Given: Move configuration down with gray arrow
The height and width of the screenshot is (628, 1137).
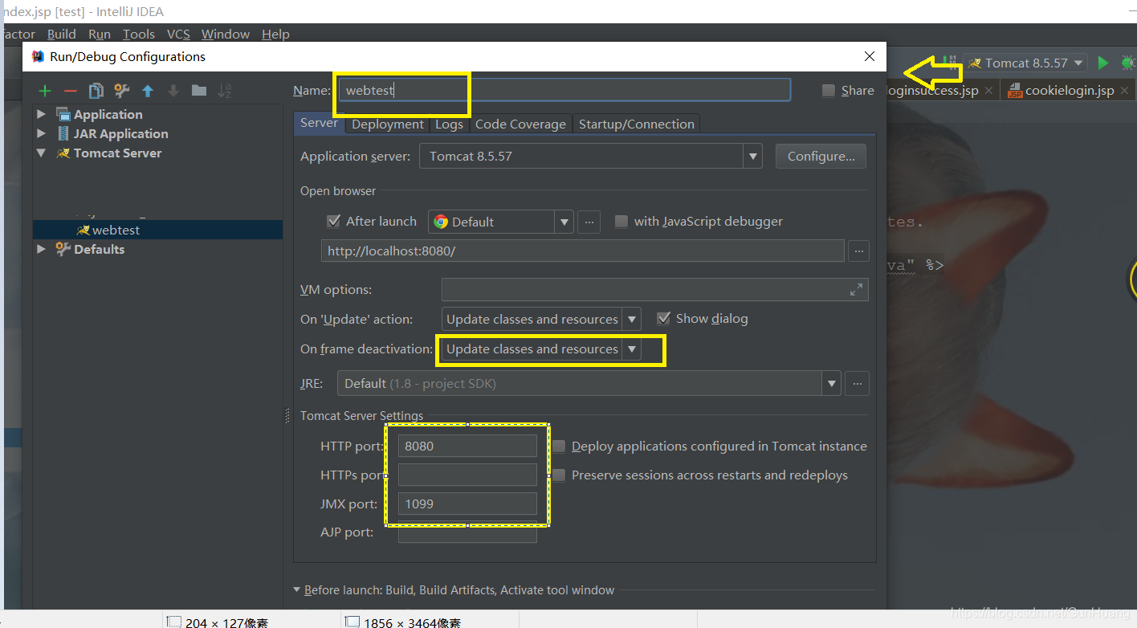Looking at the screenshot, I should [x=173, y=91].
